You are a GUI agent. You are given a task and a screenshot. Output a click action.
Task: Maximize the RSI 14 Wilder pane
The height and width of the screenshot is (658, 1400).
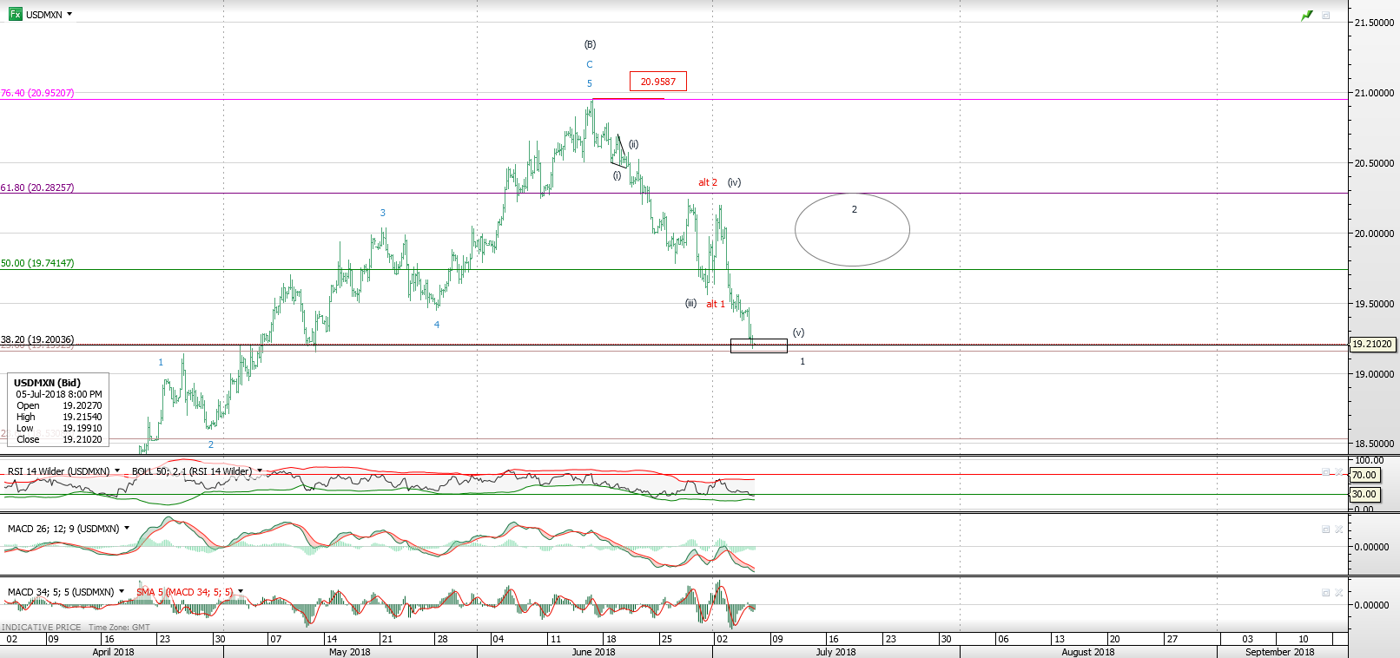1325,472
